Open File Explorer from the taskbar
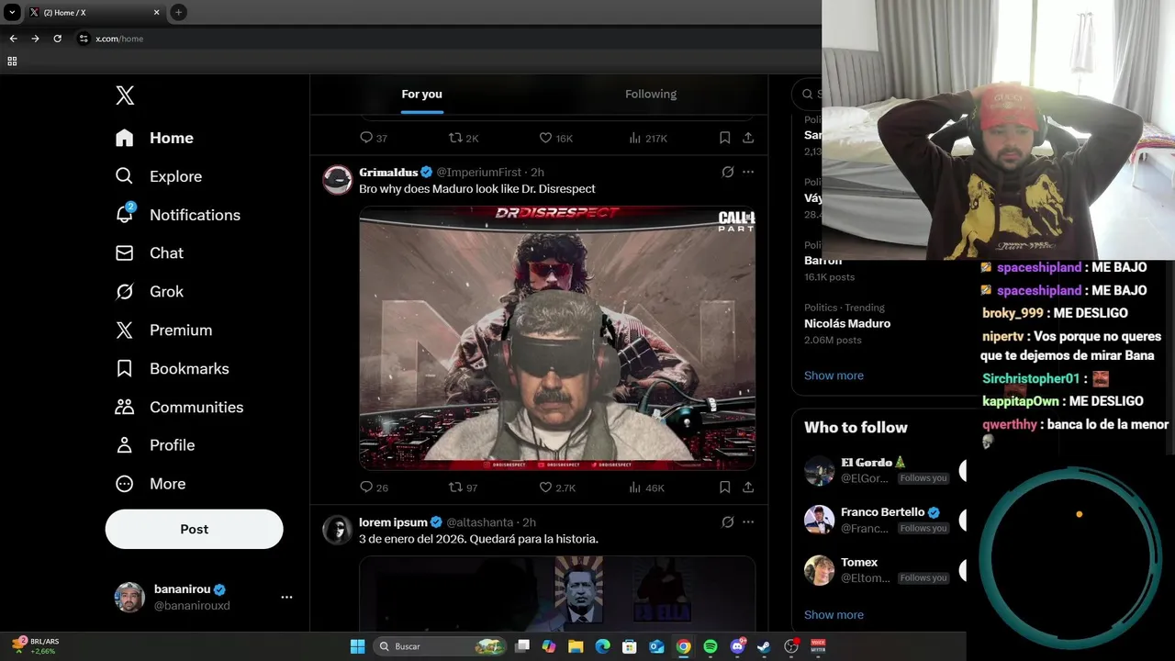This screenshot has width=1175, height=661. pos(576,646)
